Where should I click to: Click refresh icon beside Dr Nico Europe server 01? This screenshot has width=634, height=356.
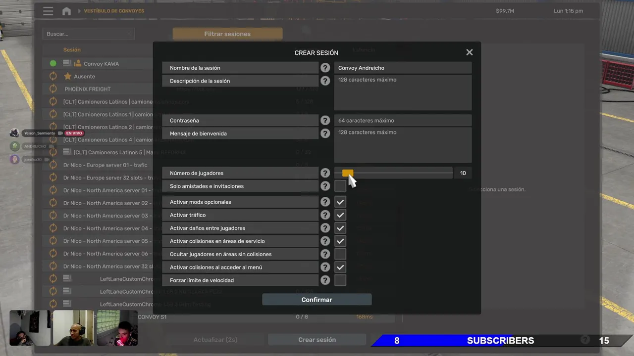tap(53, 165)
